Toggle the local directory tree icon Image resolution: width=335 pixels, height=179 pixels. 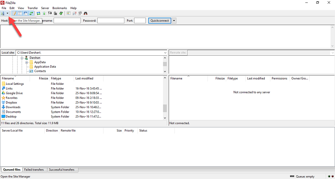tap(20, 13)
